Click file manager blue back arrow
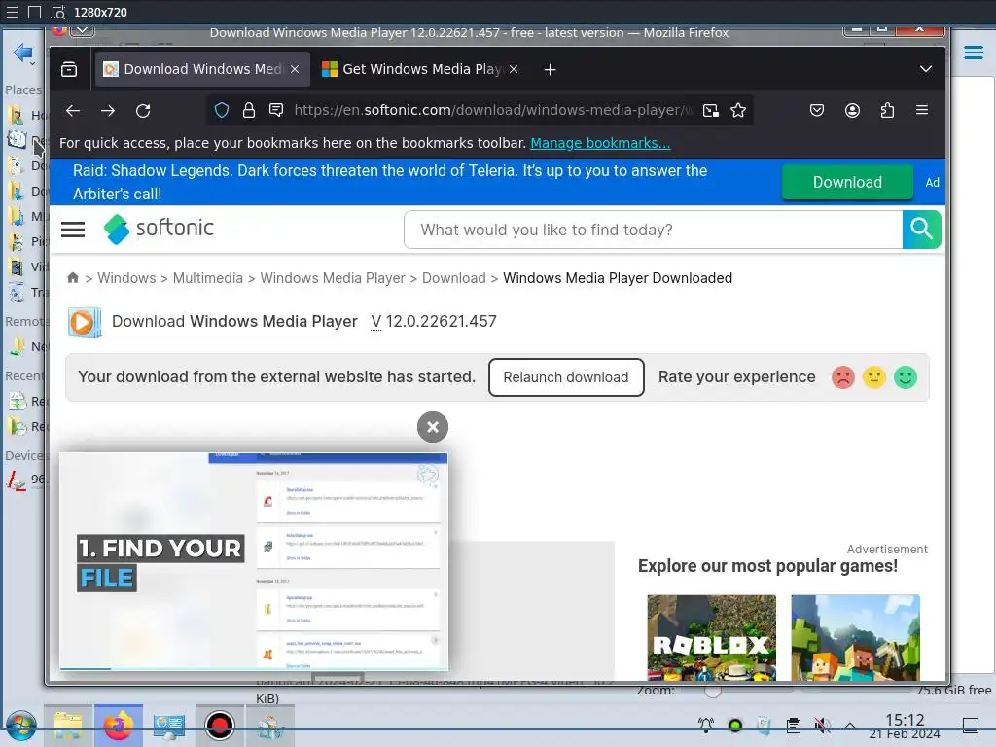 pyautogui.click(x=23, y=53)
